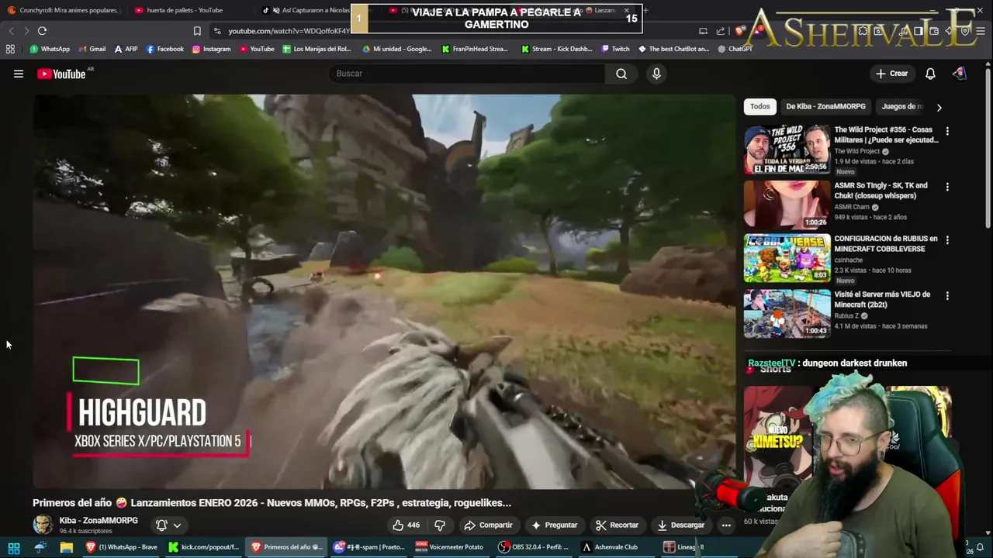
Task: Open the WhatsApp - Brave taskbar window
Action: (x=122, y=547)
